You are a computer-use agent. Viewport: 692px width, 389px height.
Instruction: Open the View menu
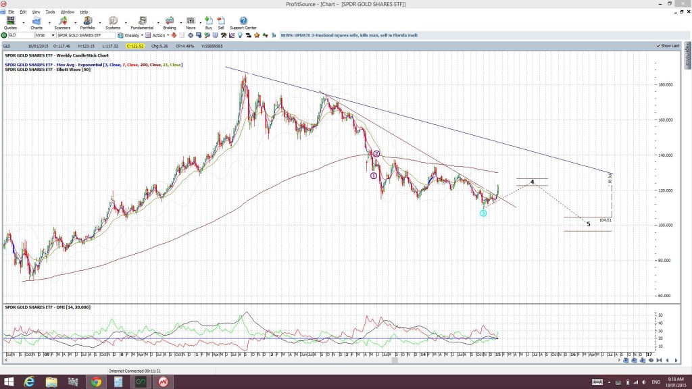(x=36, y=12)
